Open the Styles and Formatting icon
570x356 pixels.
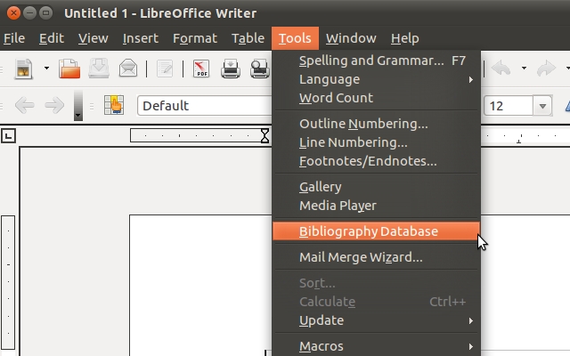[x=114, y=105]
